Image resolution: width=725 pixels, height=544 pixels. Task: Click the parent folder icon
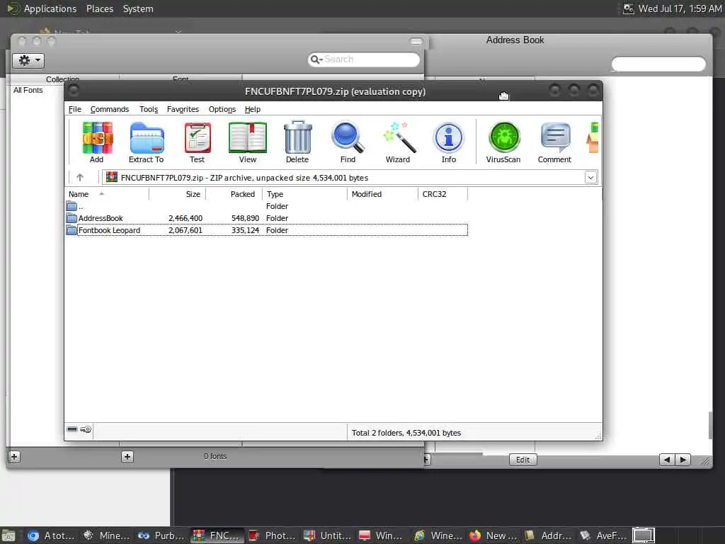(72, 206)
